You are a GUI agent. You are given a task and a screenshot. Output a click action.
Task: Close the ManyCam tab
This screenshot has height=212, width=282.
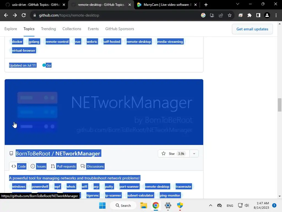(196, 5)
